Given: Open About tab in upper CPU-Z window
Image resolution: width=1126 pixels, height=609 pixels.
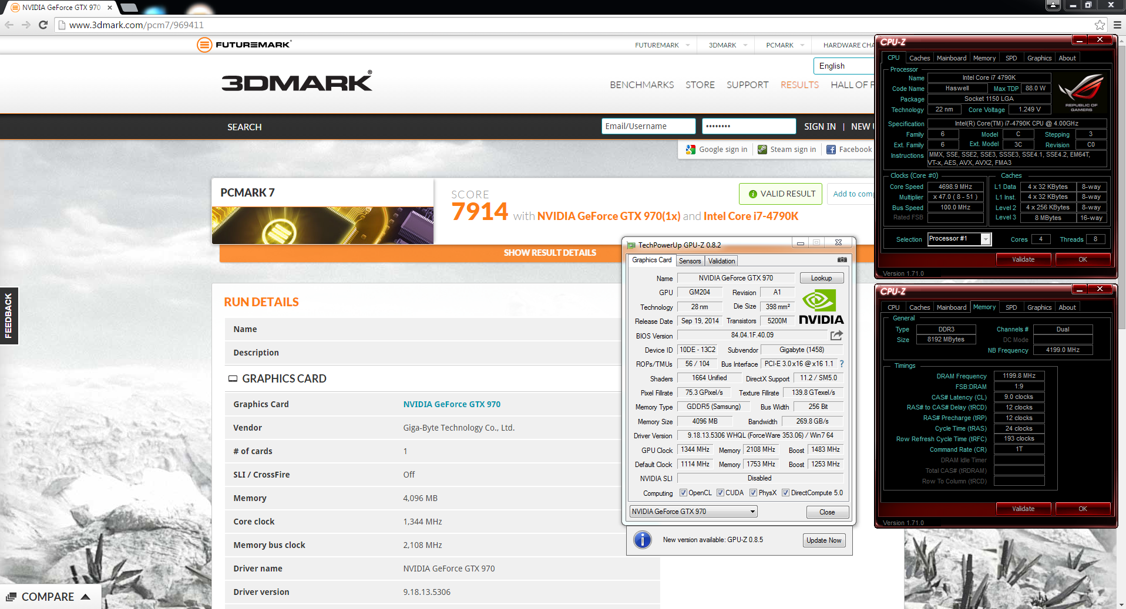Looking at the screenshot, I should pyautogui.click(x=1067, y=58).
